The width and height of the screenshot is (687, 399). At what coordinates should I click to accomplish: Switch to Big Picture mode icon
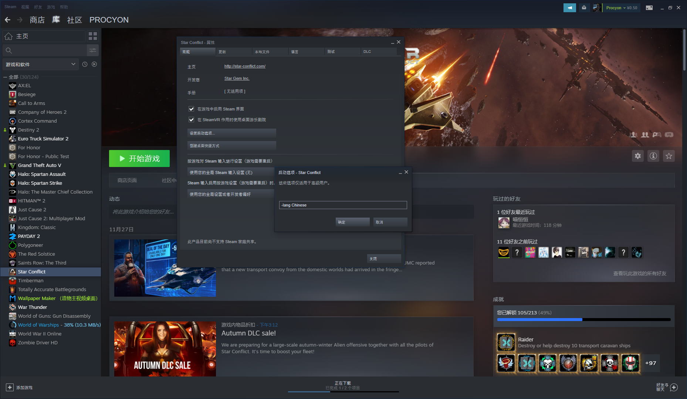pyautogui.click(x=649, y=8)
